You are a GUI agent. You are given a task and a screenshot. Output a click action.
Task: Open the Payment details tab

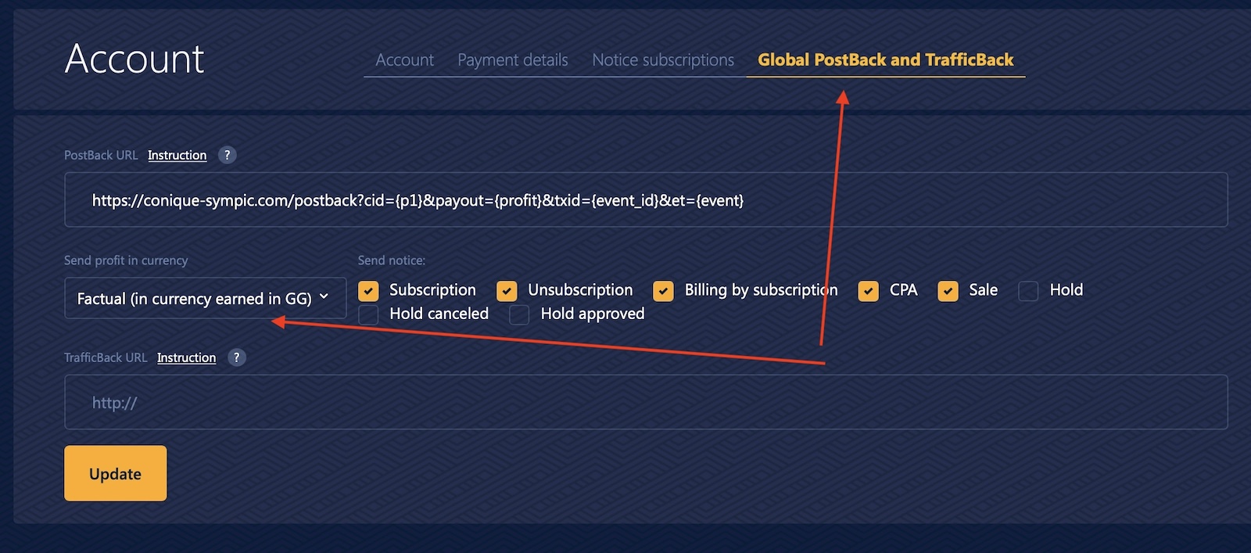click(x=512, y=60)
